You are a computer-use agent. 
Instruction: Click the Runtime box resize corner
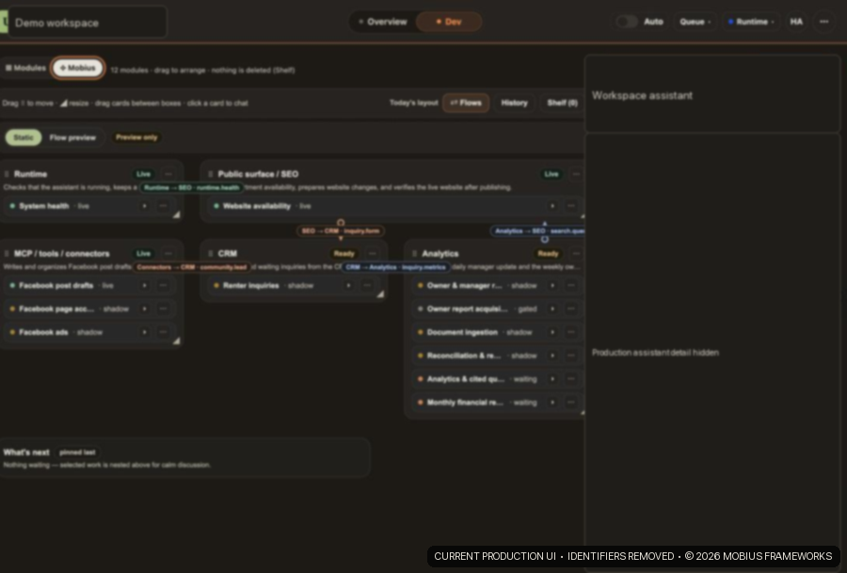click(176, 215)
